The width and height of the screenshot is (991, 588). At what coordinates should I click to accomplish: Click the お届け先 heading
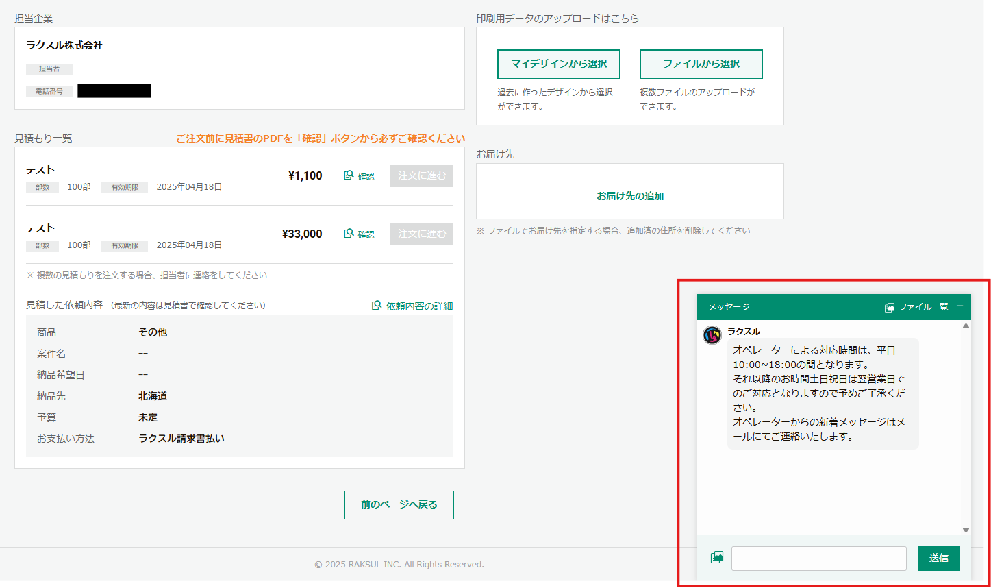click(x=495, y=155)
